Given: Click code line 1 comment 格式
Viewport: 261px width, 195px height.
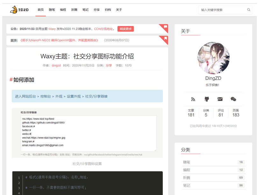Looking at the screenshot, I should tap(57, 178).
